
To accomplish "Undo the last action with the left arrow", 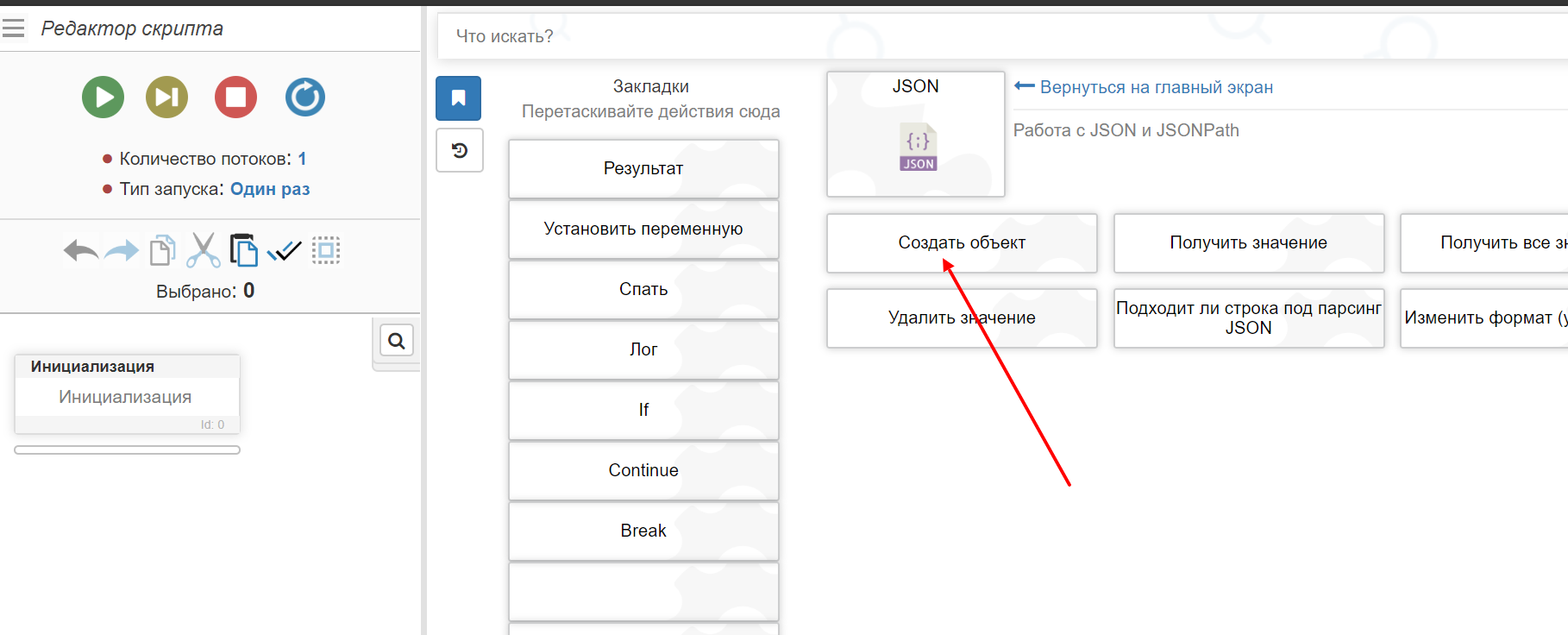I will (x=80, y=251).
